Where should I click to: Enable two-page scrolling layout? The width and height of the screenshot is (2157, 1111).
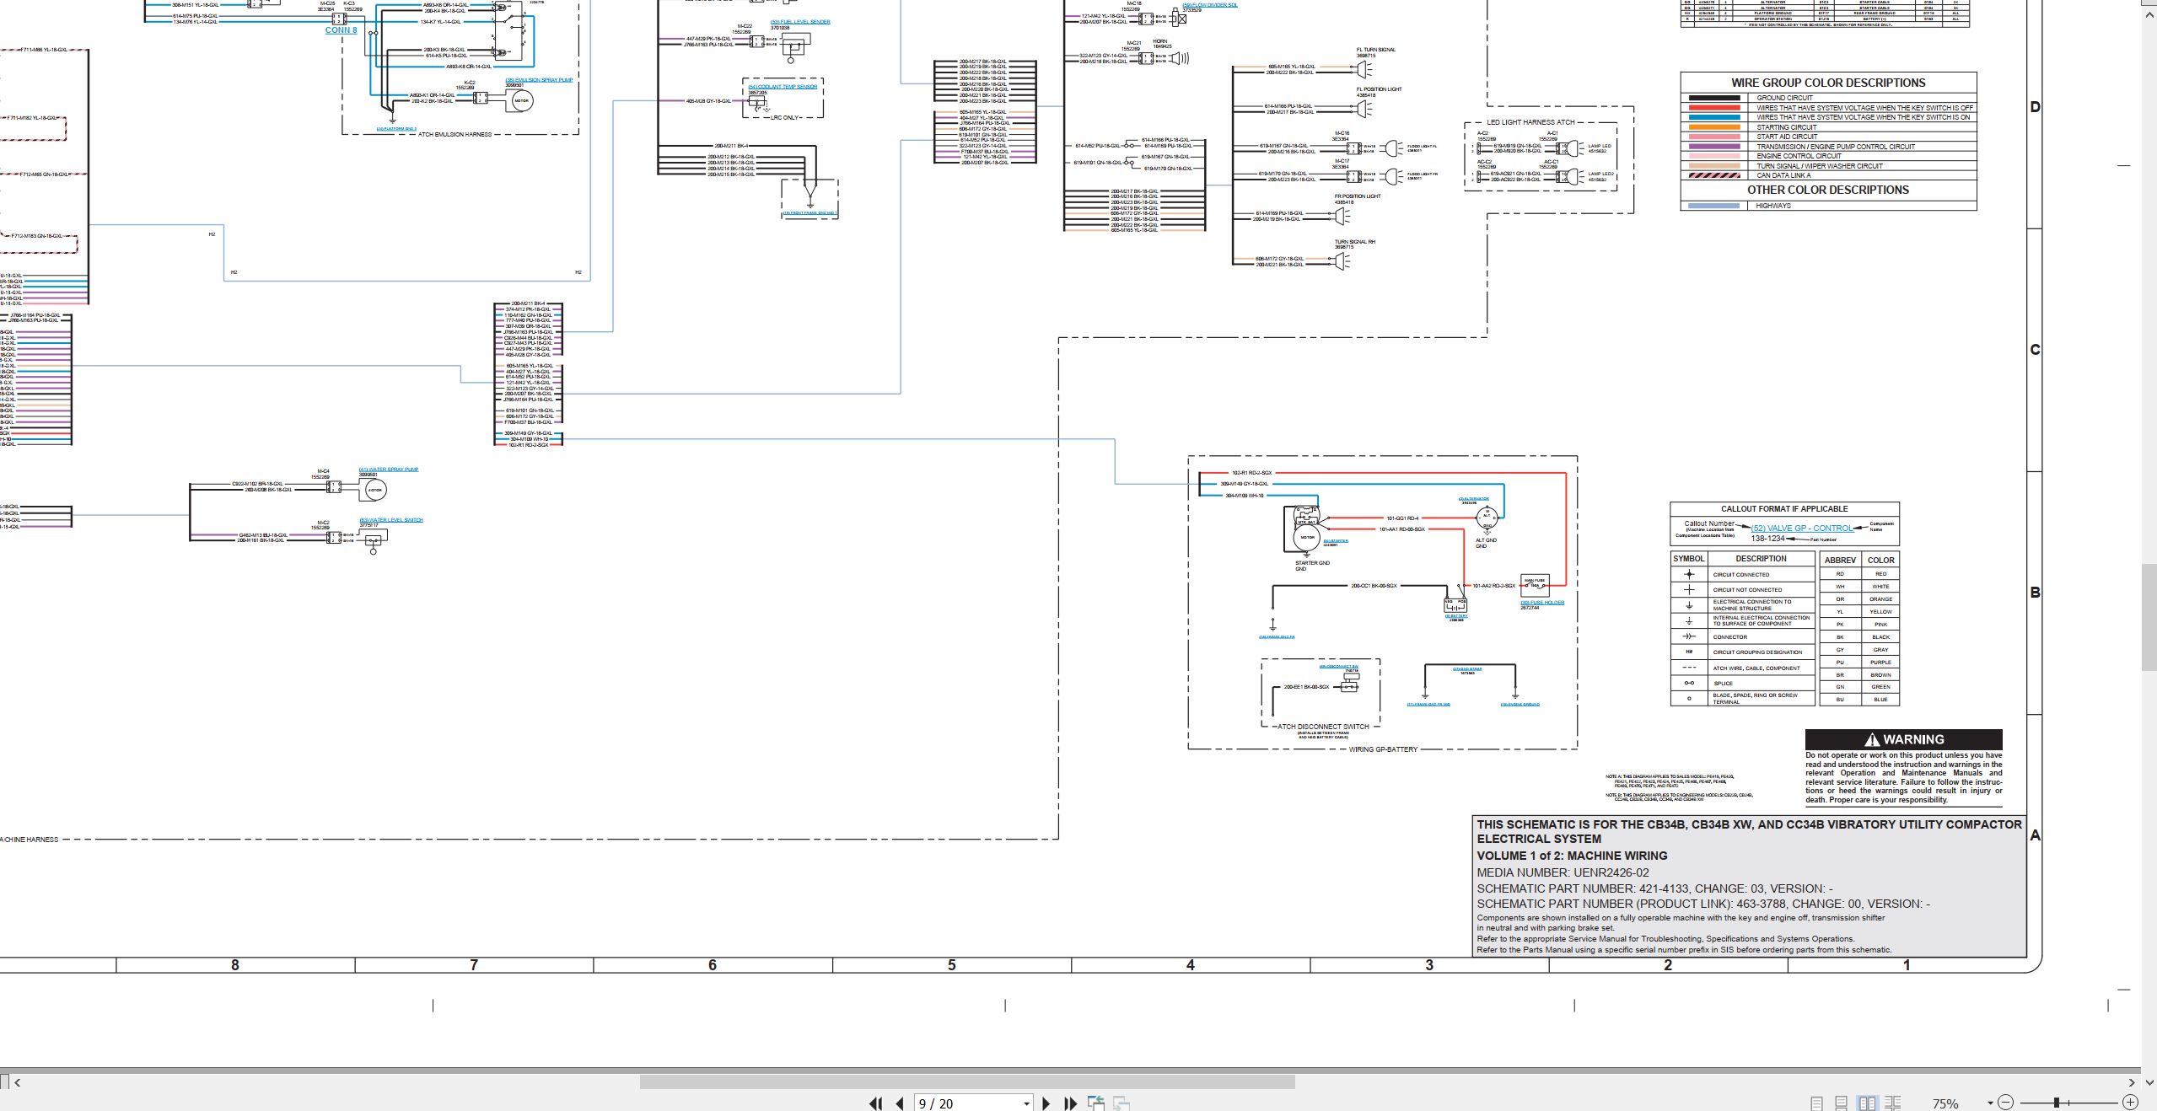[1892, 1103]
